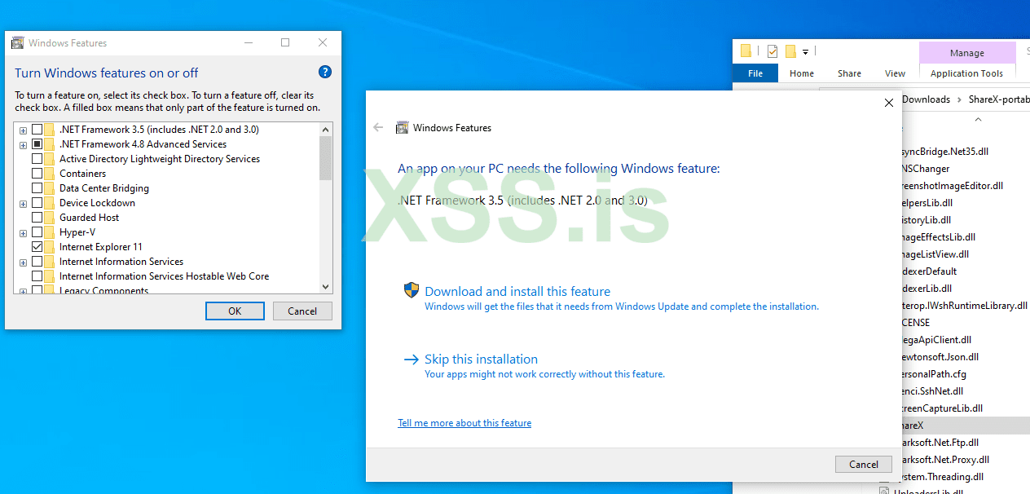The width and height of the screenshot is (1030, 494).
Task: Expand the .NET Framework 4.8 Advanced Services node
Action: [23, 145]
